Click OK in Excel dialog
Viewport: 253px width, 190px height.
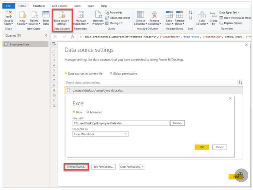[202, 147]
